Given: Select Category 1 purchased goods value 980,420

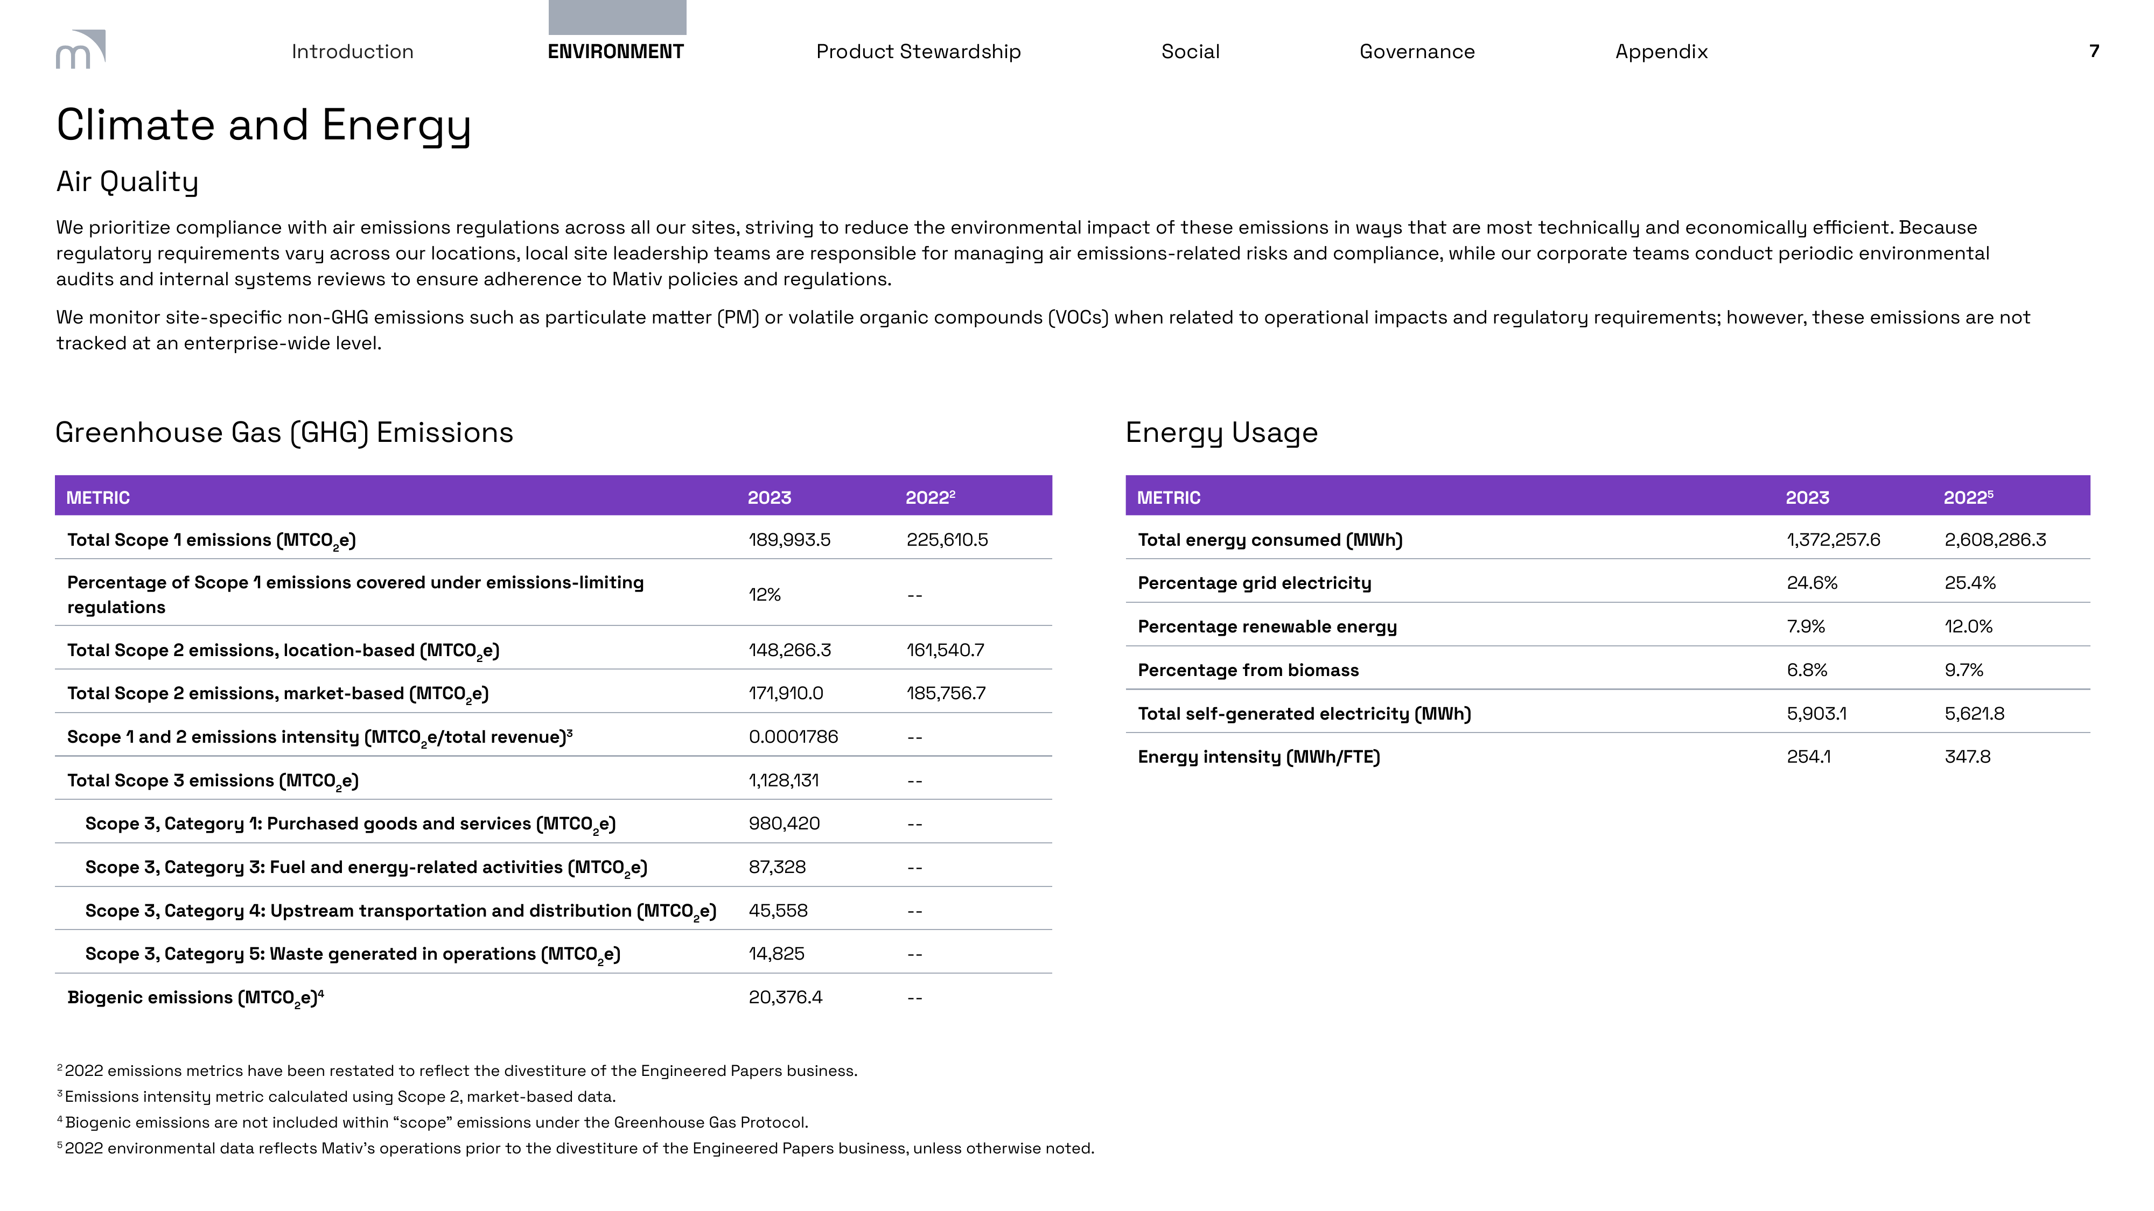Looking at the screenshot, I should tap(784, 823).
